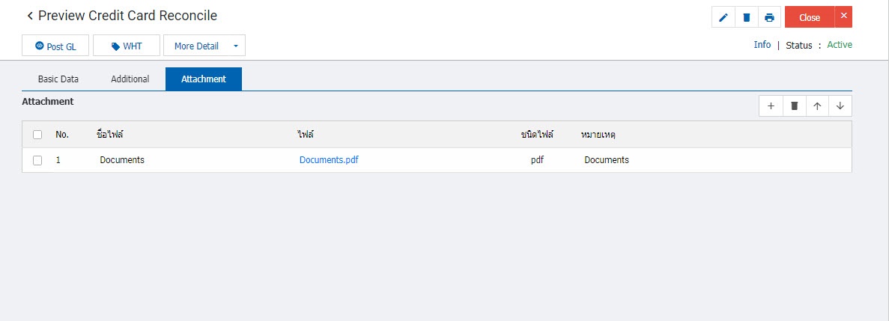
Task: Click the printer icon
Action: tap(769, 17)
